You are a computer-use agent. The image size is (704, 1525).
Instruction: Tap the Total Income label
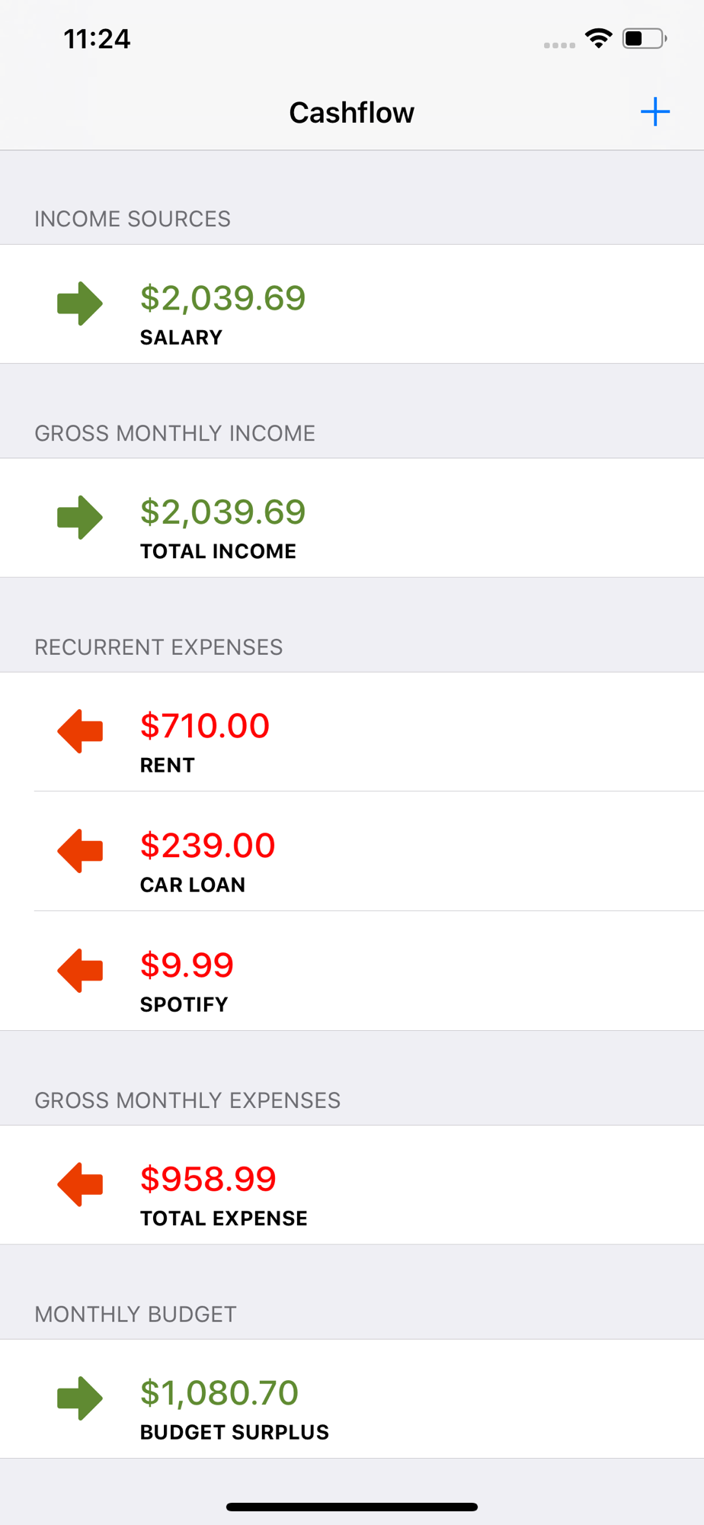pos(218,551)
